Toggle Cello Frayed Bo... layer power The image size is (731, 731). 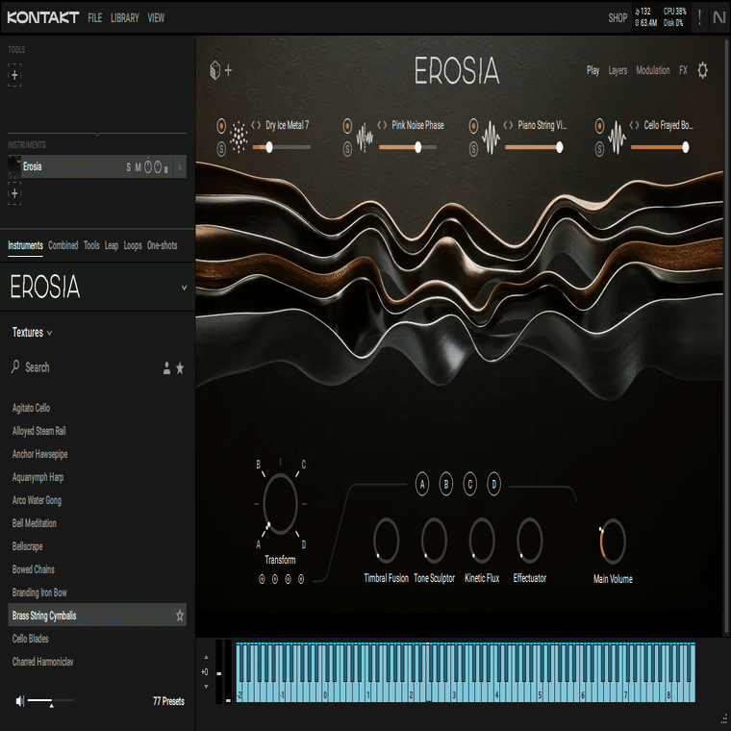[600, 125]
